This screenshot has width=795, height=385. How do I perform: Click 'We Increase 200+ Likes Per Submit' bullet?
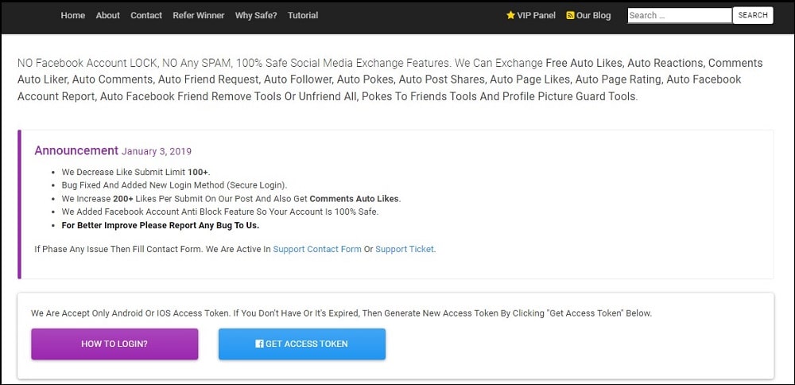(231, 198)
